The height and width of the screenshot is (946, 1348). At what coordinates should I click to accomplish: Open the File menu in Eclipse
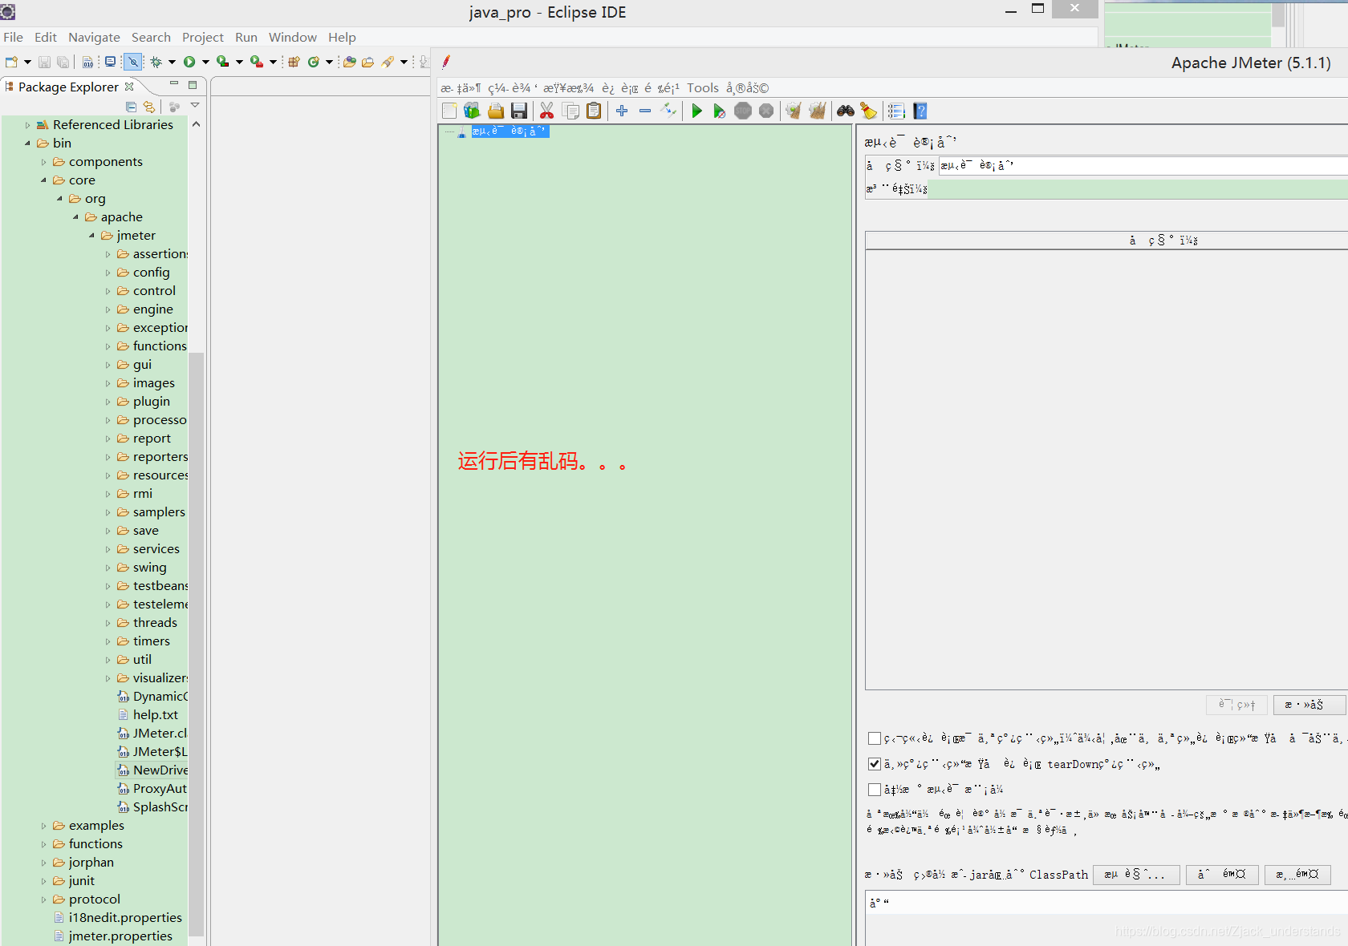(x=13, y=37)
